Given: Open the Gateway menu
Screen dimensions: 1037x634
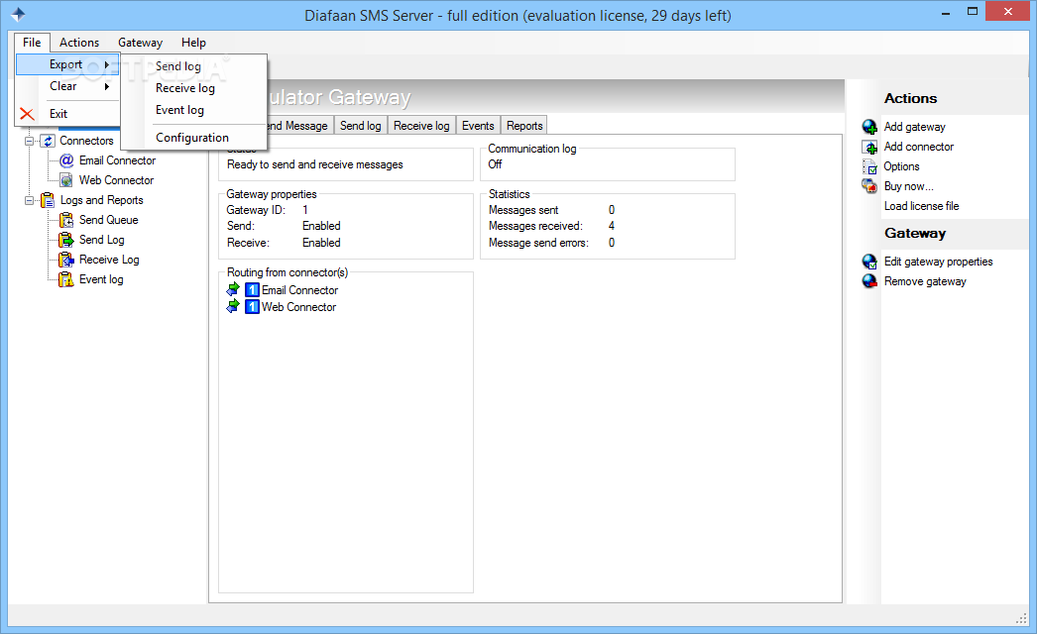Looking at the screenshot, I should [140, 43].
